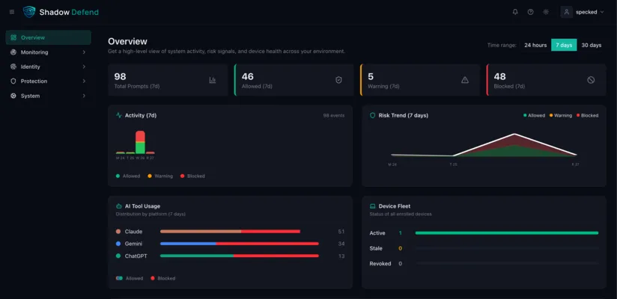Open Identity in the sidebar
Viewport: 617px width, 299px height.
[x=49, y=67]
